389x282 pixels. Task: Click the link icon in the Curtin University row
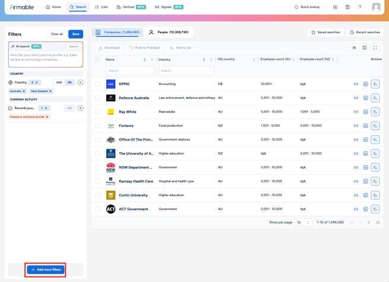click(x=356, y=195)
